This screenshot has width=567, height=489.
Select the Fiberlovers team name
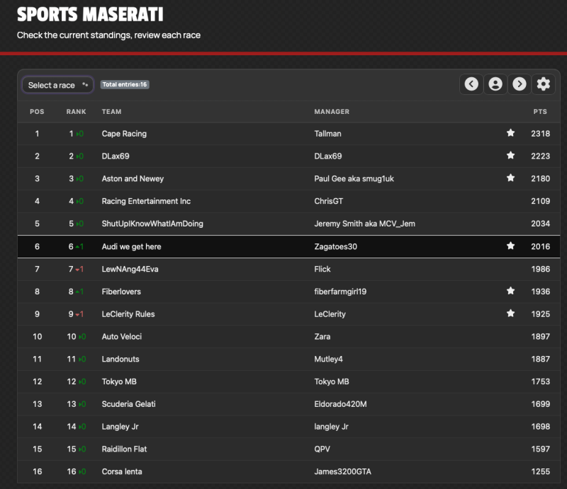click(121, 292)
